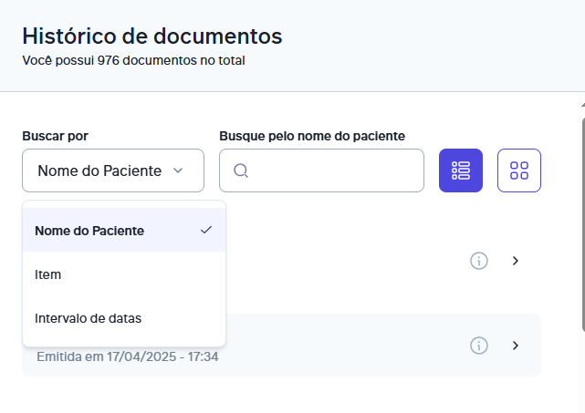The height and width of the screenshot is (413, 585).
Task: Choose the "Intervalo de datas" option
Action: click(124, 318)
